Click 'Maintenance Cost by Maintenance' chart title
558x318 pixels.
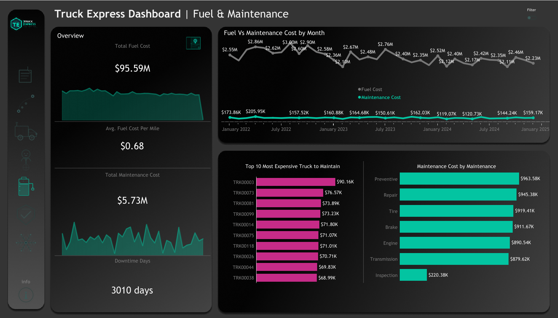click(x=456, y=166)
